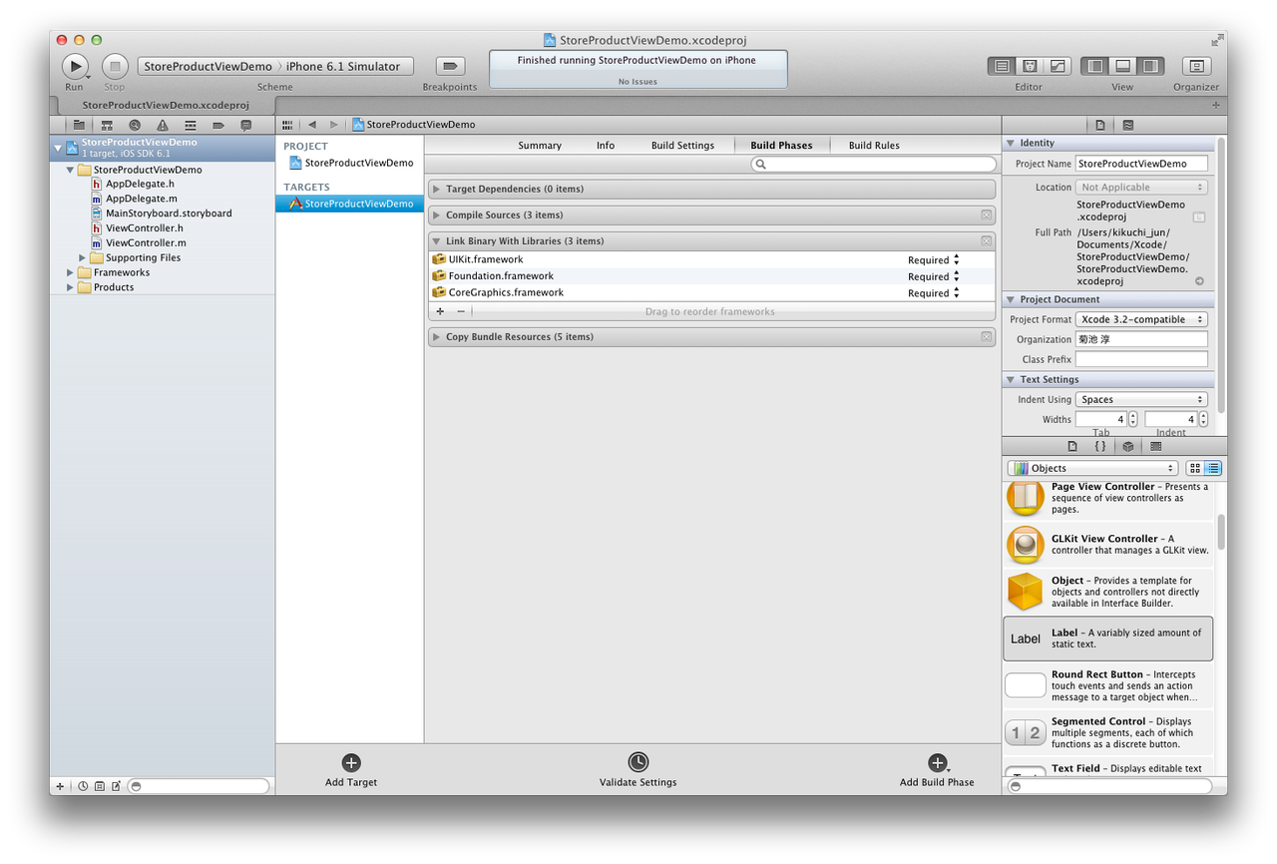This screenshot has height=864, width=1277.
Task: Delete the Link Binary With Libraries phase
Action: click(x=986, y=240)
